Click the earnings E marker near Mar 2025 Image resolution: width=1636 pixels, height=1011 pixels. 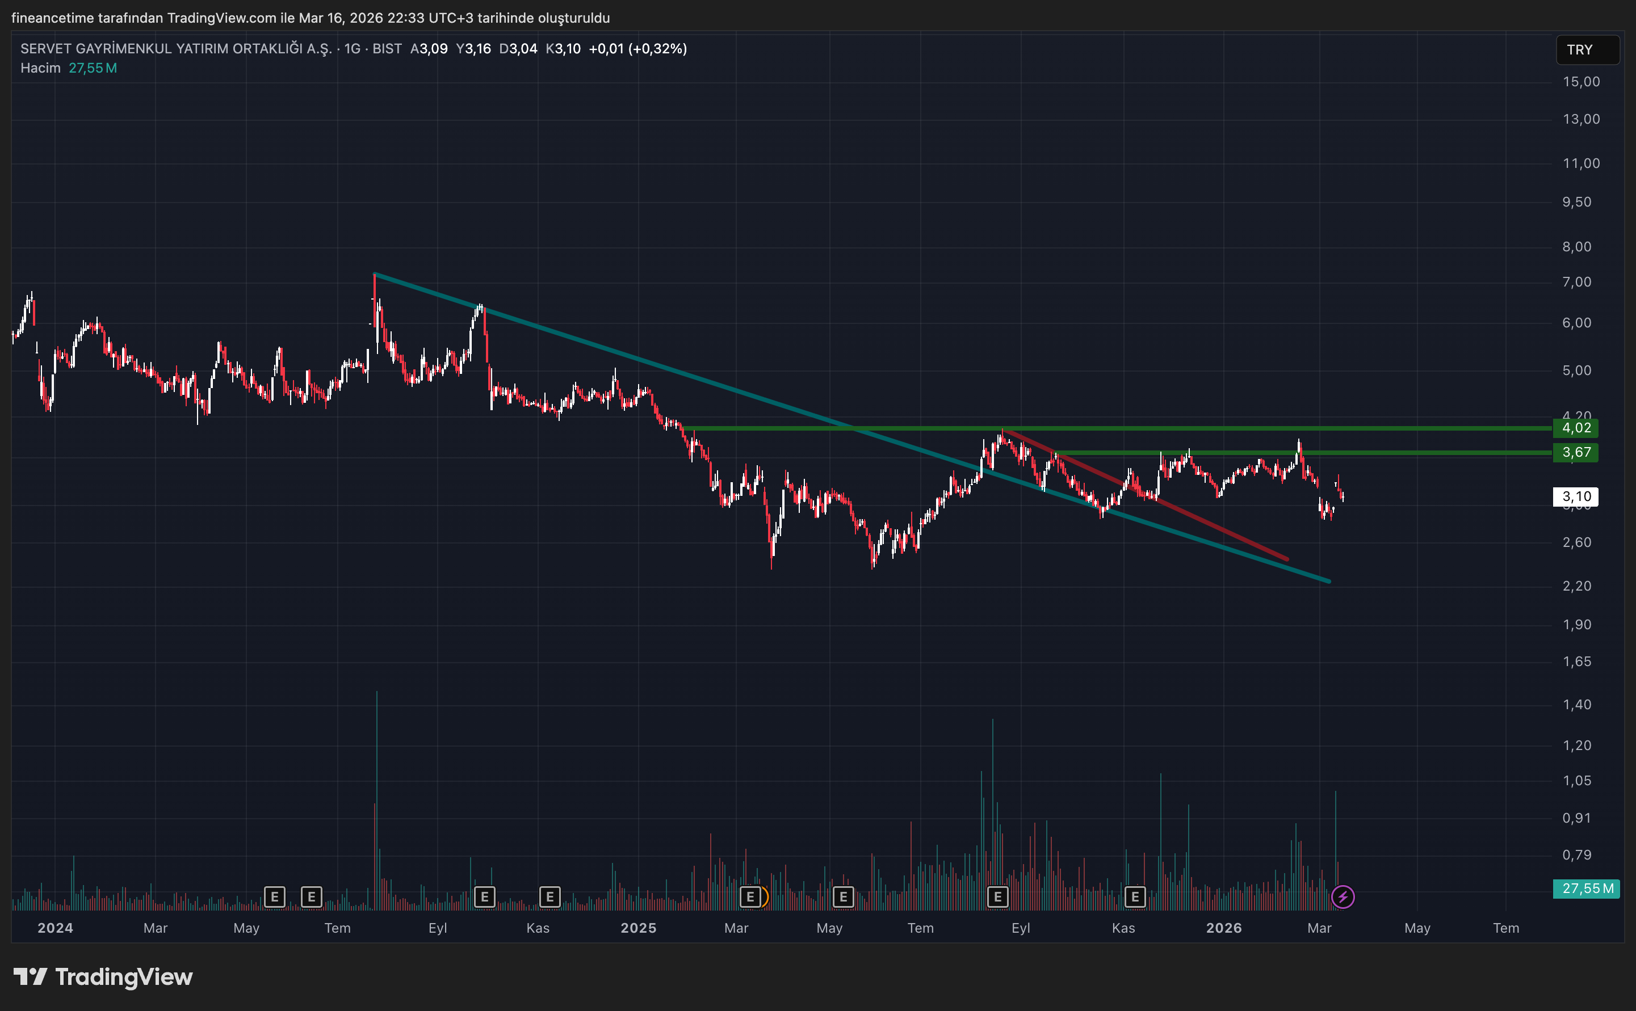(750, 896)
